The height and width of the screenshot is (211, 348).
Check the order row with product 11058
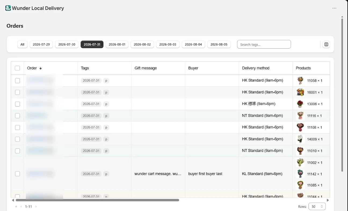point(17,81)
